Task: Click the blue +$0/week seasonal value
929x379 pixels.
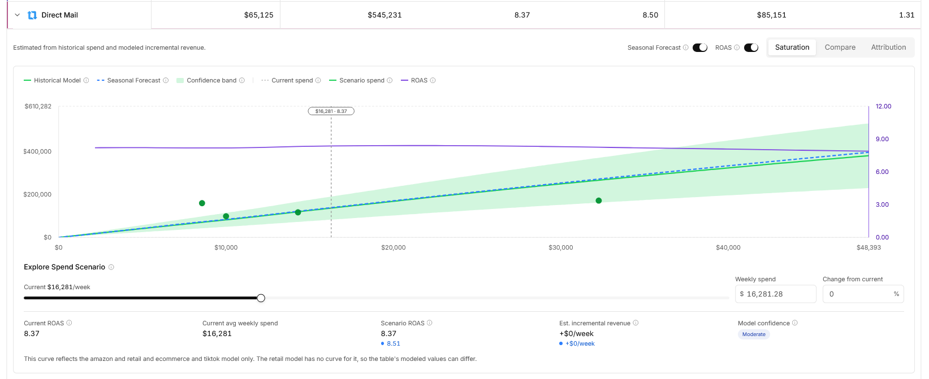Action: click(580, 343)
